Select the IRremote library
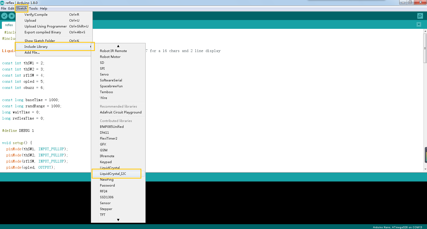Image resolution: width=427 pixels, height=229 pixels. tap(118, 156)
